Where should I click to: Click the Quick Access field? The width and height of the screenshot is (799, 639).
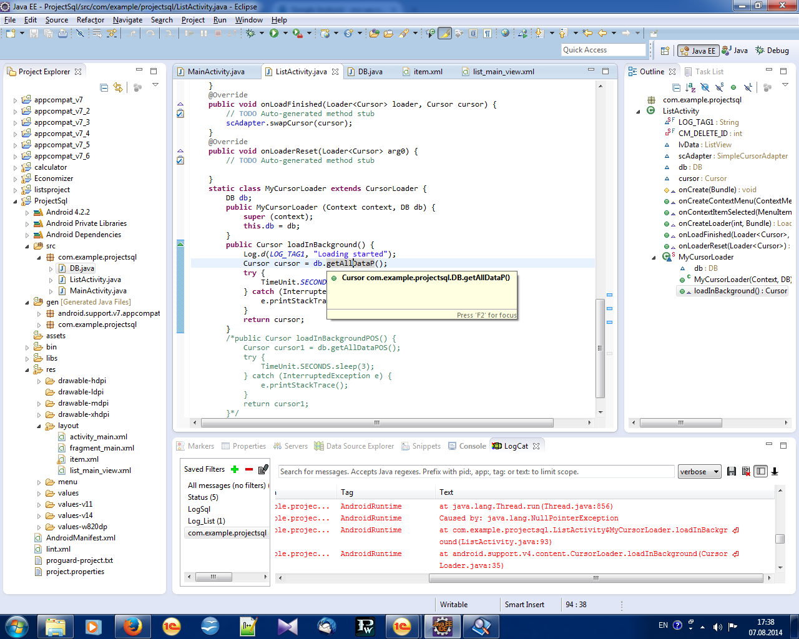(x=603, y=50)
